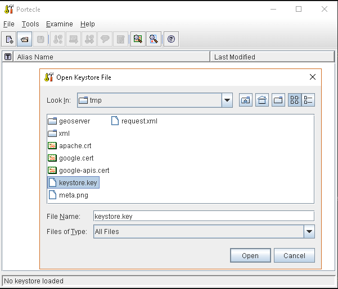
Task: Open the Tools menu
Action: pyautogui.click(x=30, y=24)
